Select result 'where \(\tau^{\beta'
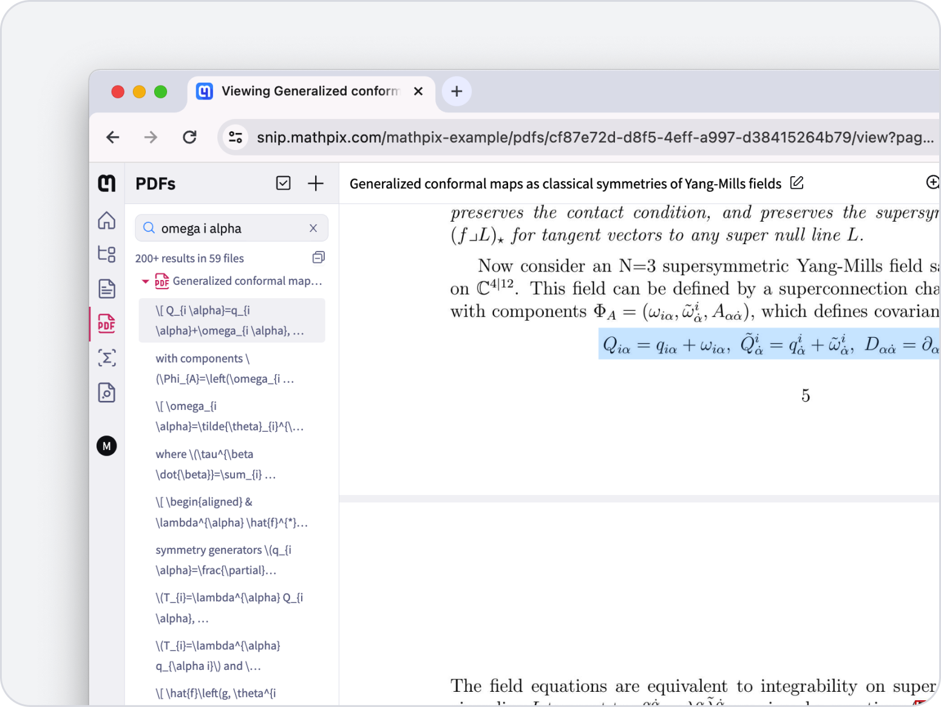Screen dimensions: 941x707 pyautogui.click(x=232, y=464)
